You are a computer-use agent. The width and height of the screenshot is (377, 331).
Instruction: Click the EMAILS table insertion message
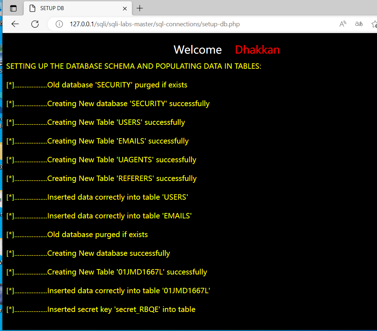[99, 216]
